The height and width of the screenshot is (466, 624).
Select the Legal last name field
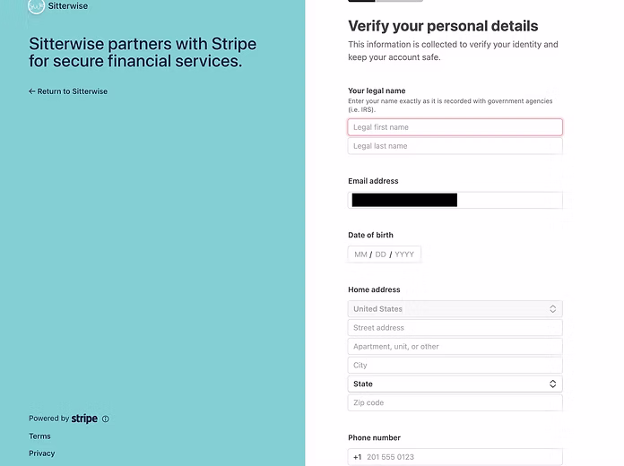455,146
